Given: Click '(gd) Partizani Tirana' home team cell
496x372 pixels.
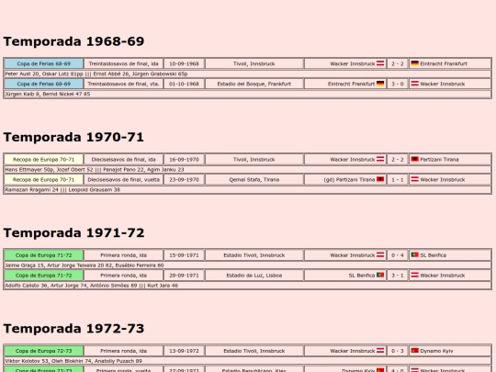Looking at the screenshot, I should pyautogui.click(x=345, y=180).
